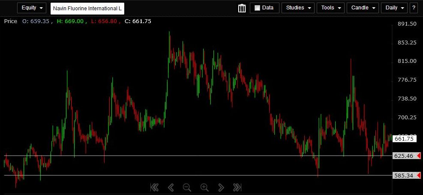This screenshot has height=195, width=423.
Task: Zoom out of the price chart
Action: (x=187, y=187)
